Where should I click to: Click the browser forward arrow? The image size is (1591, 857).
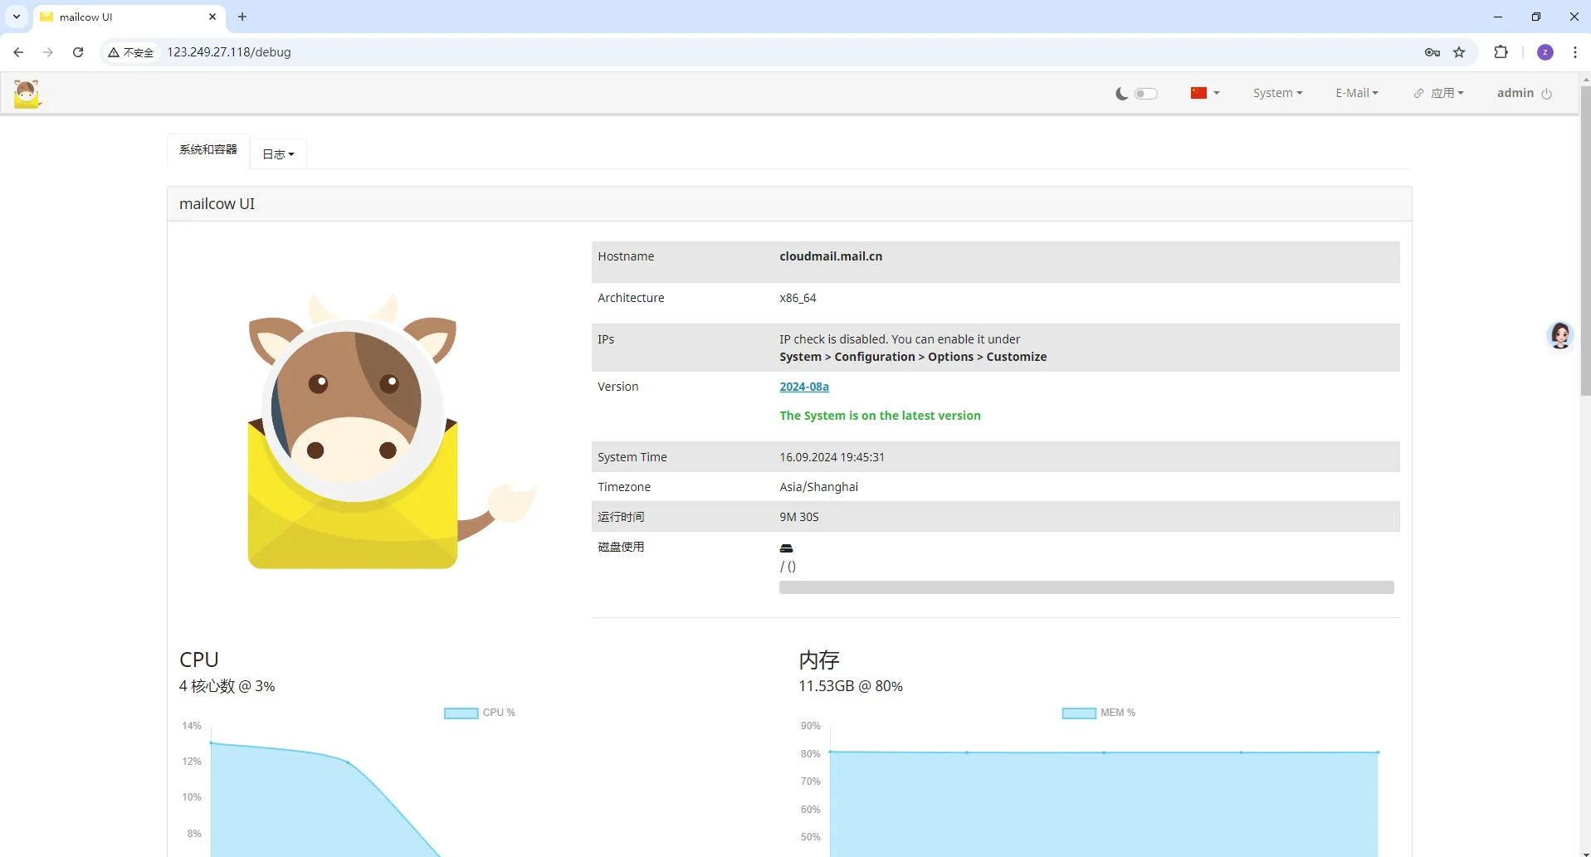[48, 52]
